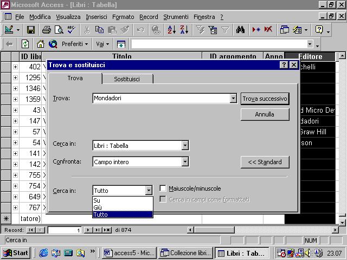
Task: Expand record 402 with plus box
Action: point(15,67)
